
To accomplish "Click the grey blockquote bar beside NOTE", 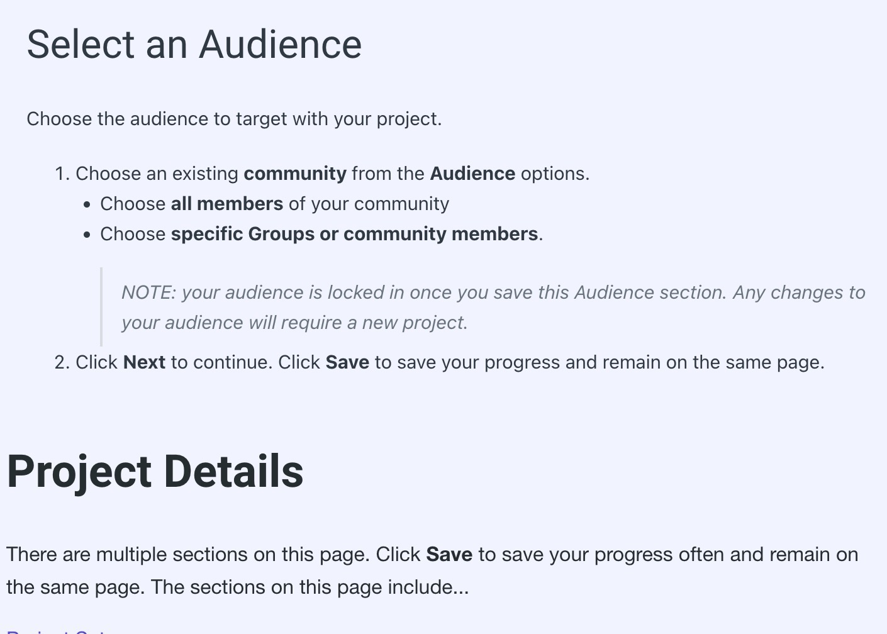I will pos(101,307).
